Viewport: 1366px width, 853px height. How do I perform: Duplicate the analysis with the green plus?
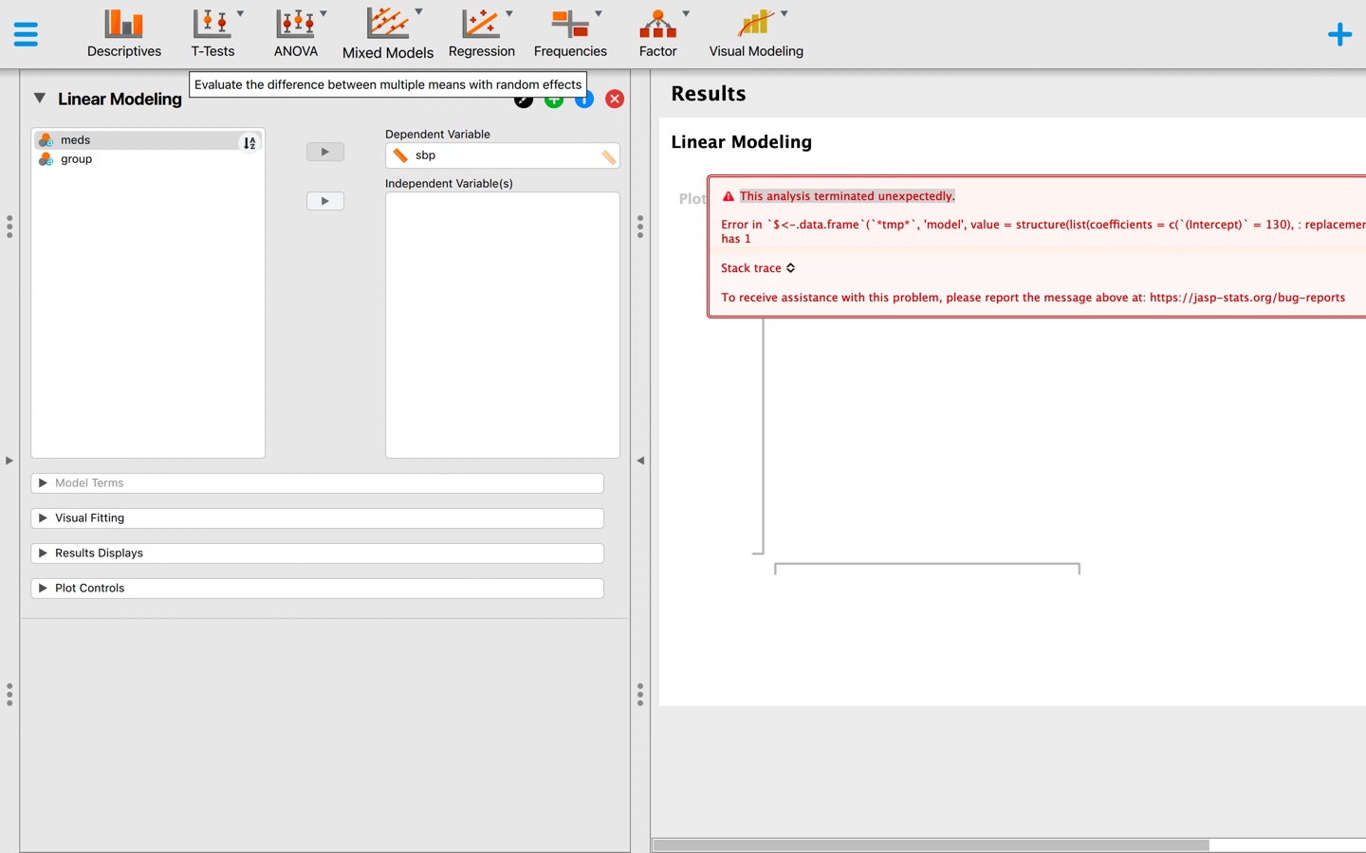(x=553, y=99)
